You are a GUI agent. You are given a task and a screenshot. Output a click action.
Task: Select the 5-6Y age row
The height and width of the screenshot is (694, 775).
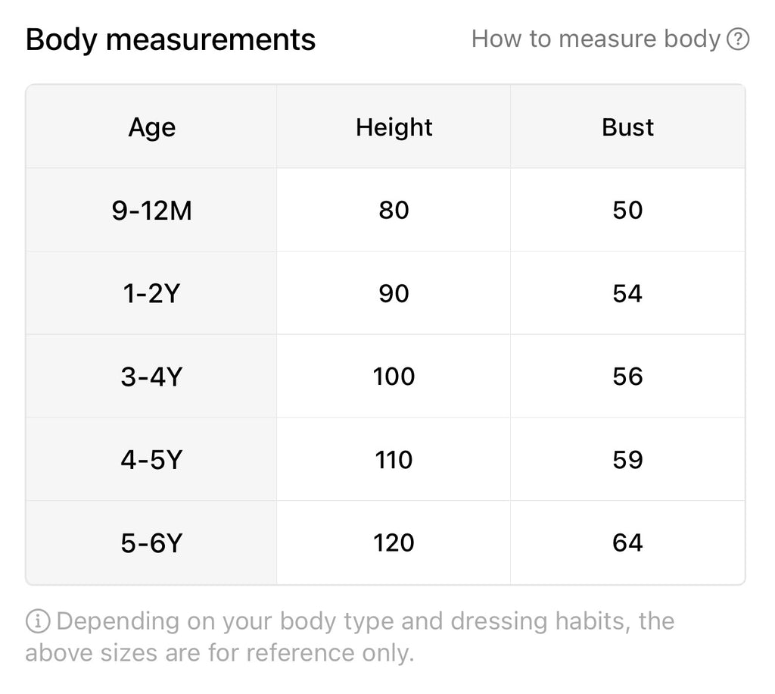[151, 543]
